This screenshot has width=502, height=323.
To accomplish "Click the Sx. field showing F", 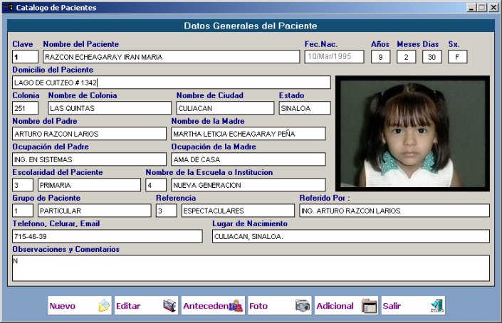I will click(457, 57).
